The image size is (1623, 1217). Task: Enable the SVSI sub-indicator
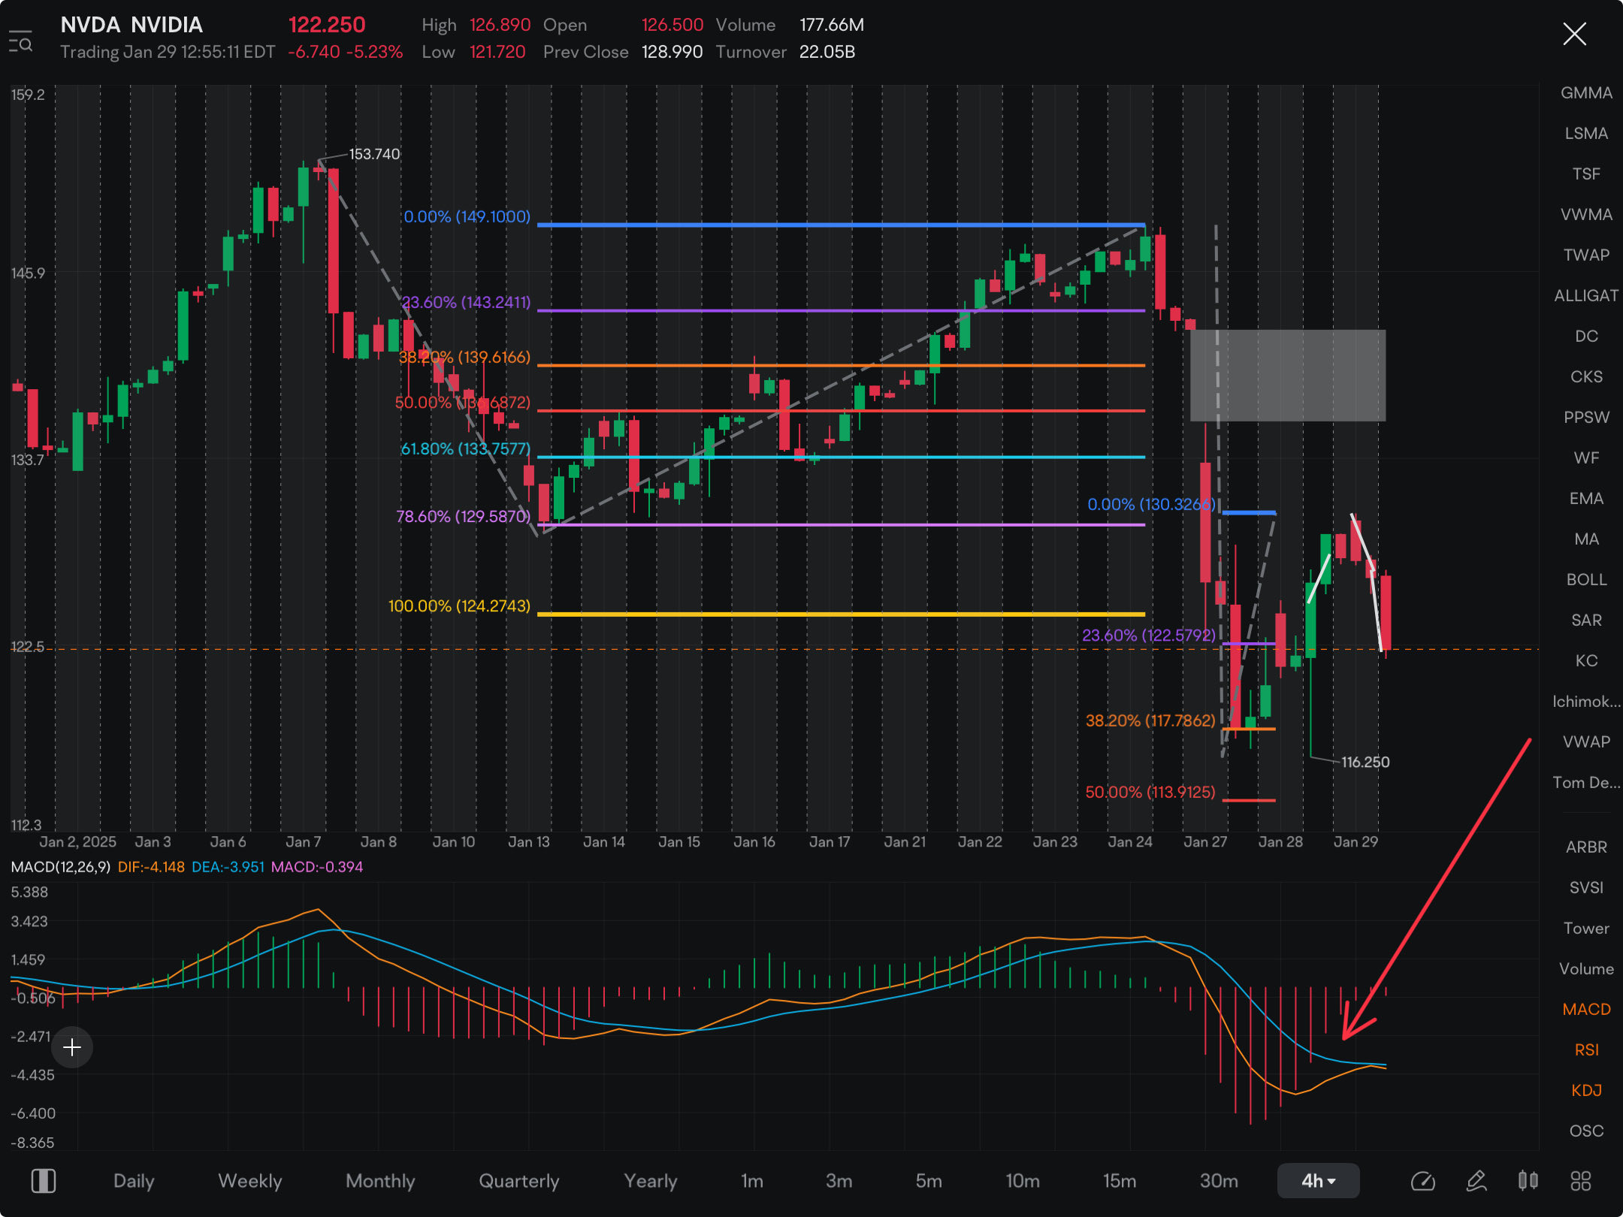[1586, 888]
